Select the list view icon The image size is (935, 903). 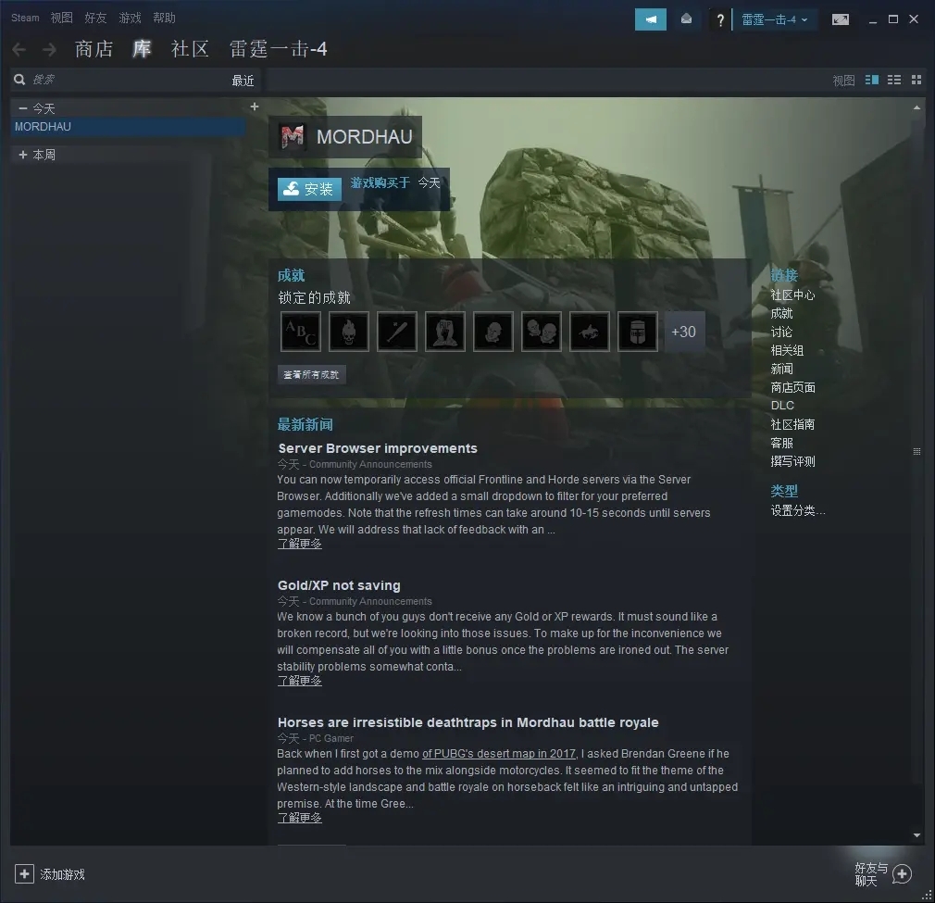[x=894, y=80]
